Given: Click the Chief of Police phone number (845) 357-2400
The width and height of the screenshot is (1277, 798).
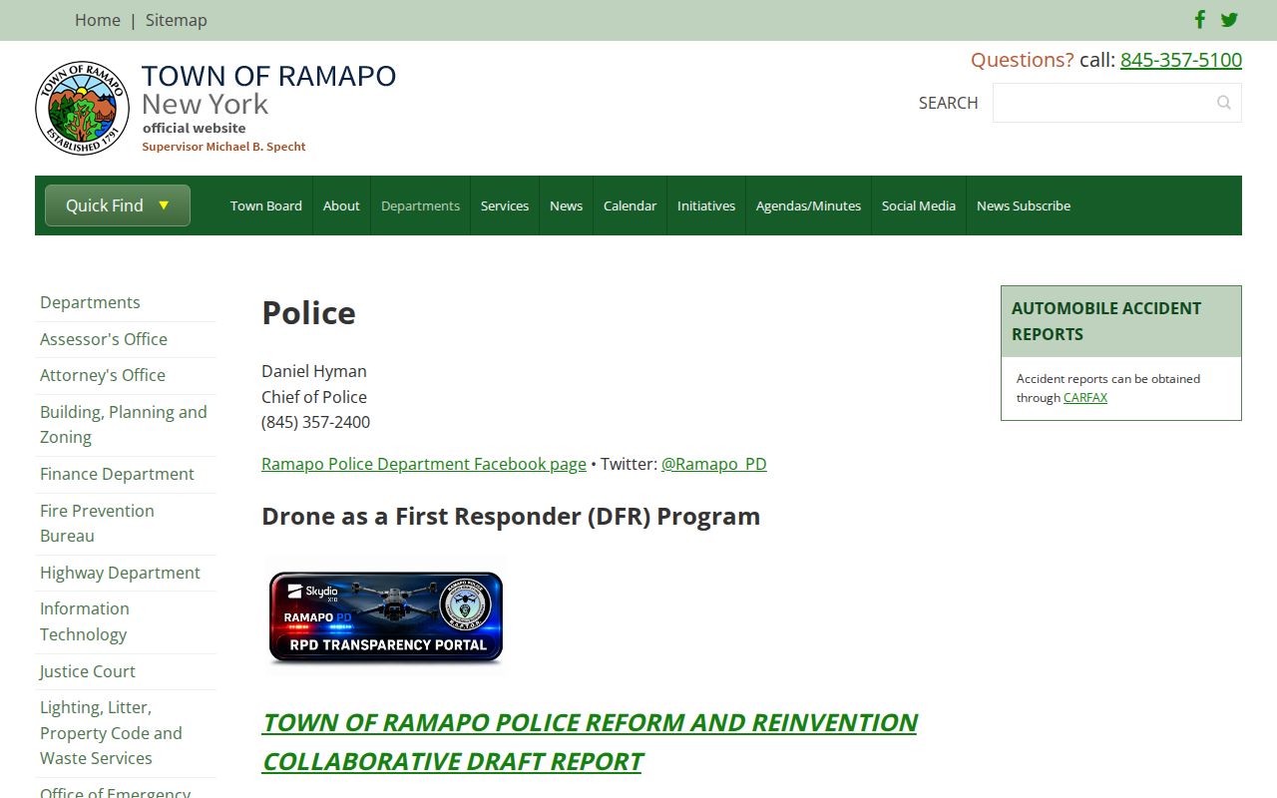Looking at the screenshot, I should [x=315, y=422].
